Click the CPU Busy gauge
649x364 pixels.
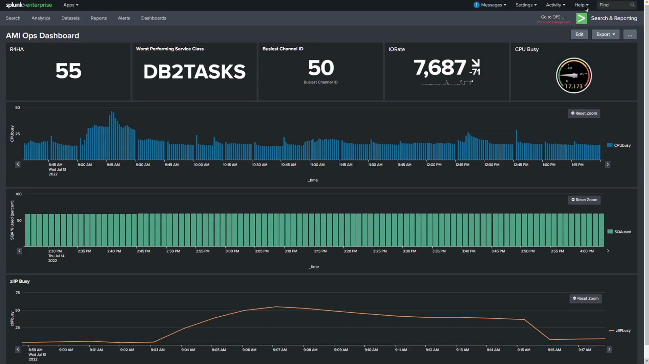[573, 75]
